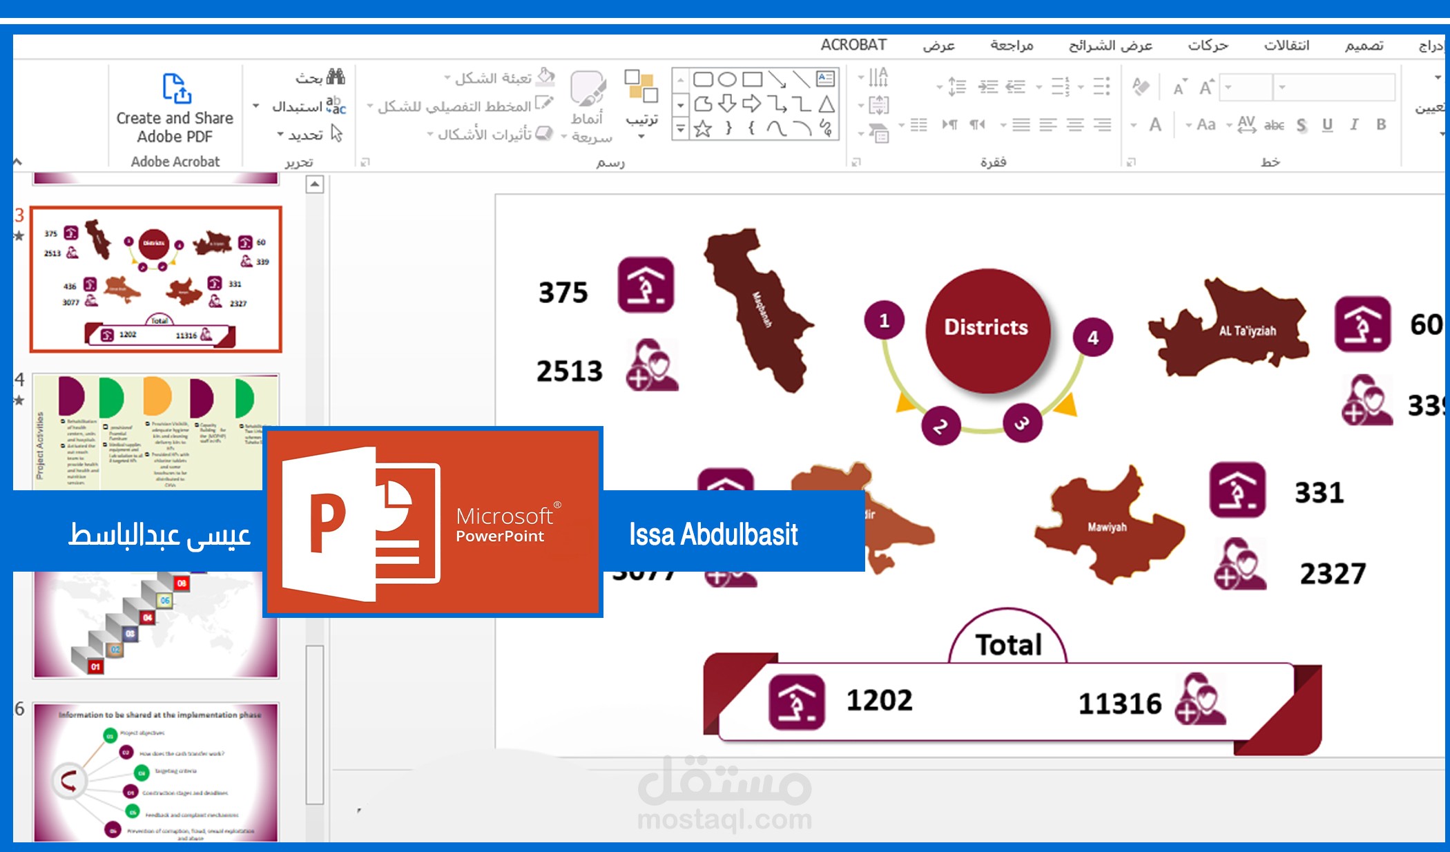Viewport: 1450px width, 852px height.
Task: Click the indent icon with right-pointing arrow
Action: click(988, 87)
